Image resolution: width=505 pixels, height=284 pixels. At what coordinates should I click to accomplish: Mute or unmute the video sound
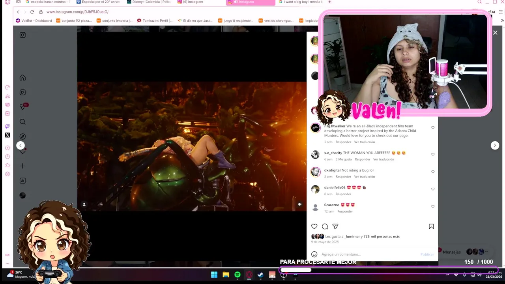coord(299,204)
